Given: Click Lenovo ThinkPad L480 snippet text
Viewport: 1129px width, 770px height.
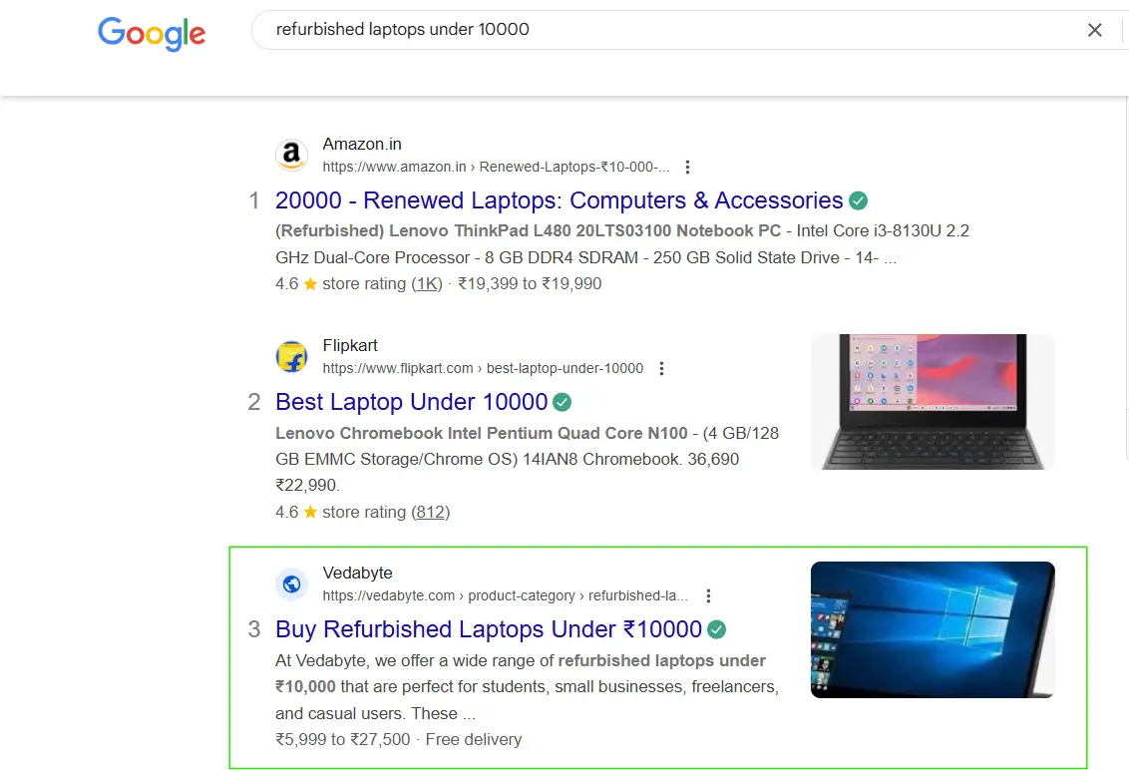Looking at the screenshot, I should pos(622,245).
